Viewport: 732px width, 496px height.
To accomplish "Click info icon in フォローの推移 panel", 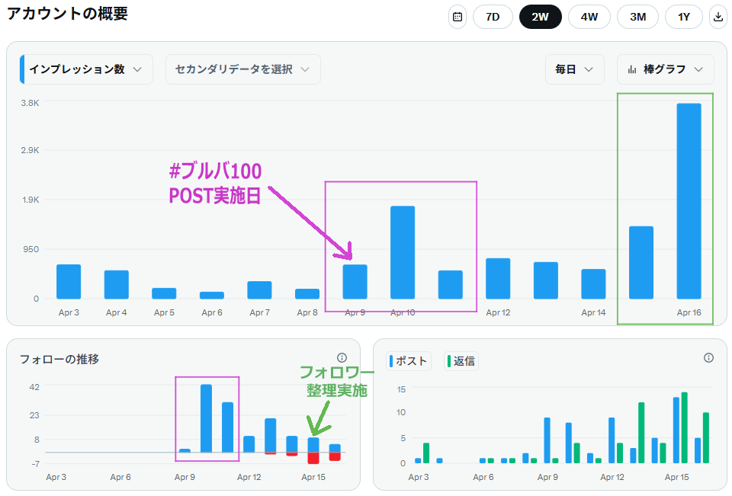I will [342, 357].
